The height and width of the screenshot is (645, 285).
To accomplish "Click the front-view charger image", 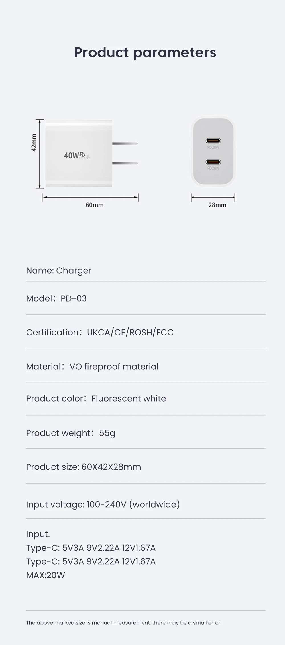I will click(213, 151).
